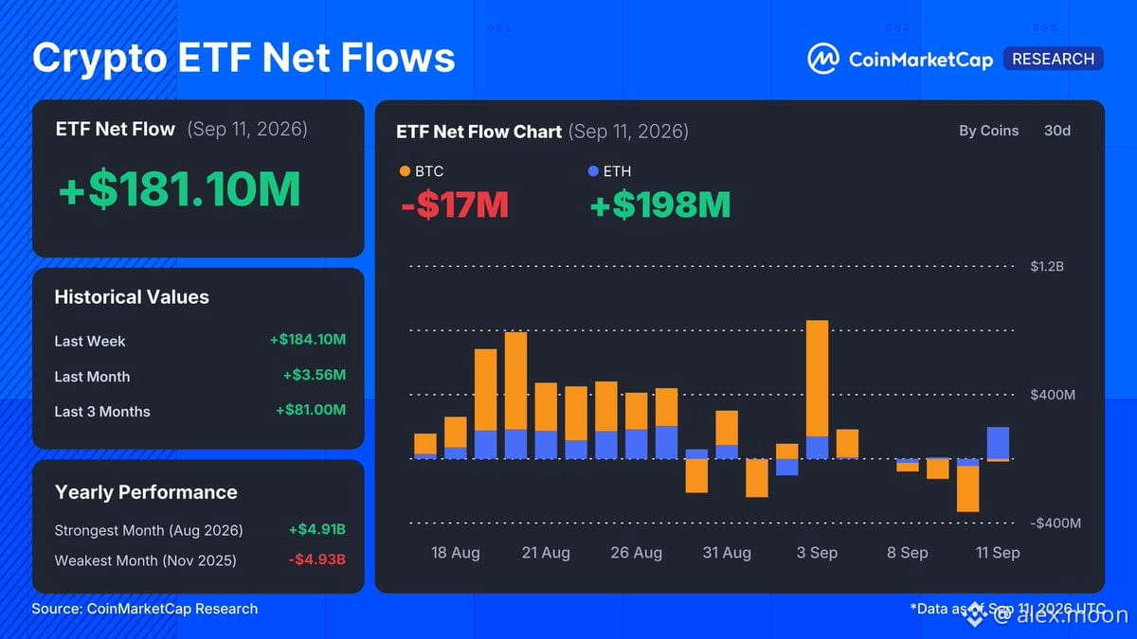The image size is (1137, 639).
Task: Open the RESEARCH badge
Action: (1053, 59)
